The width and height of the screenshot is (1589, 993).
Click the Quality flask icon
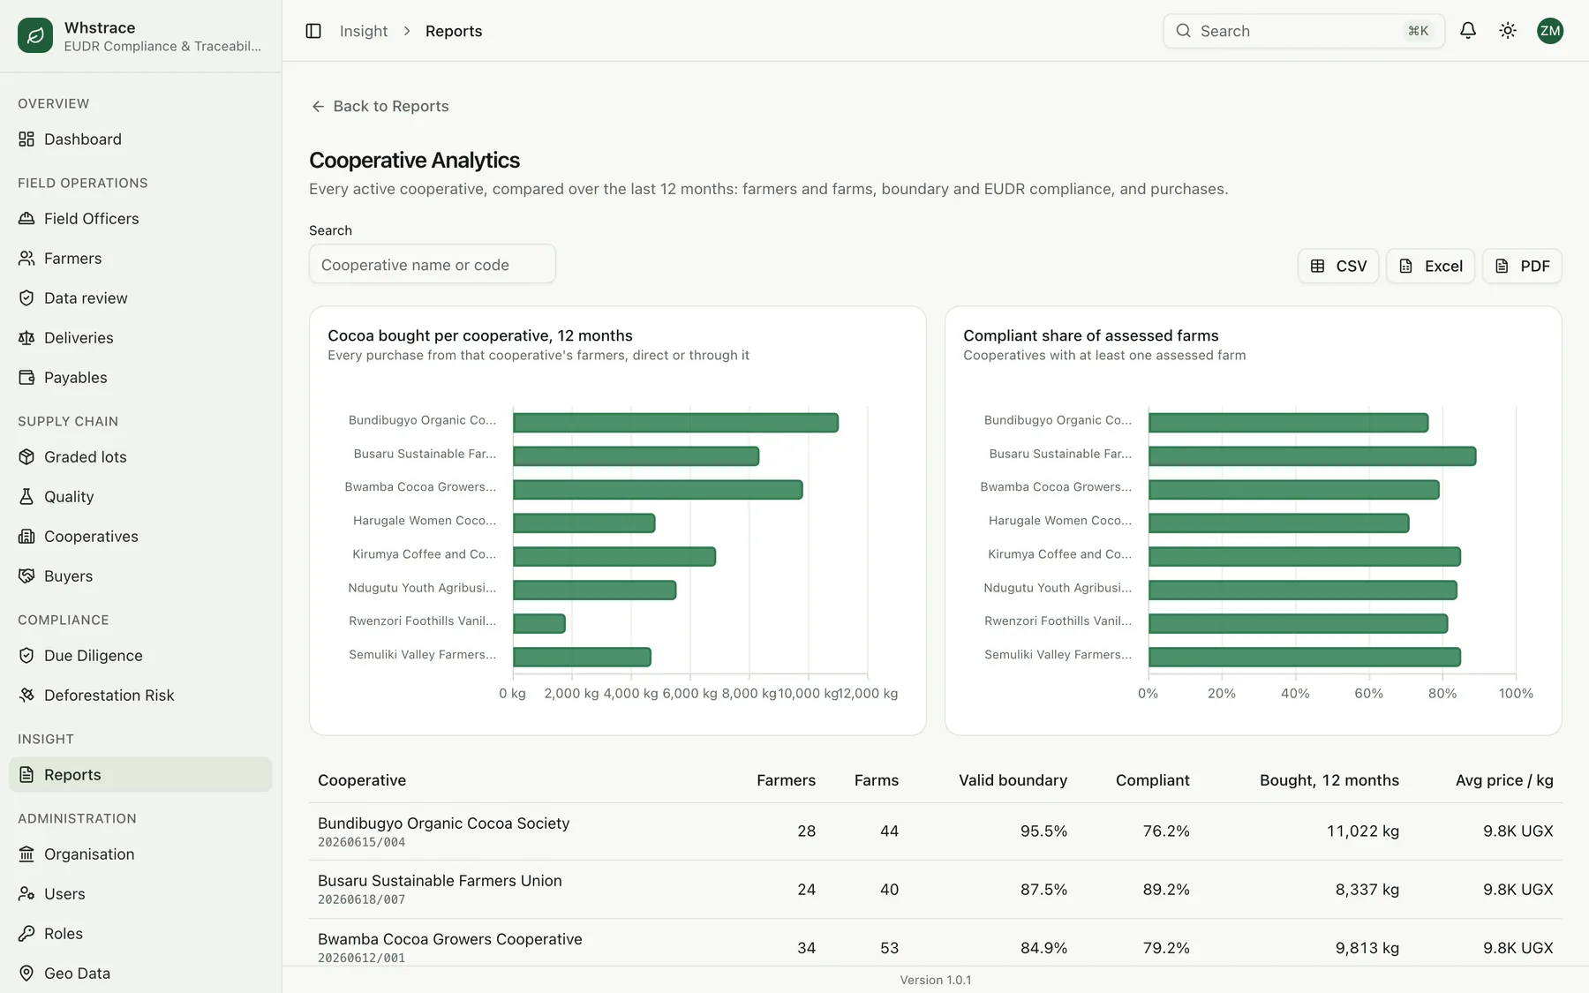pyautogui.click(x=26, y=497)
